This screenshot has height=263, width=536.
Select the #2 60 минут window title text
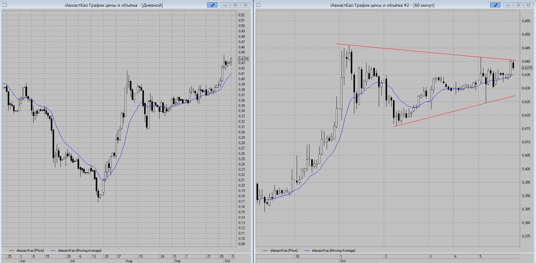coord(382,5)
